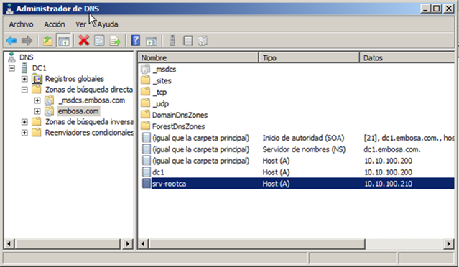Open the Acción menu
This screenshot has height=267, width=459.
pos(55,24)
